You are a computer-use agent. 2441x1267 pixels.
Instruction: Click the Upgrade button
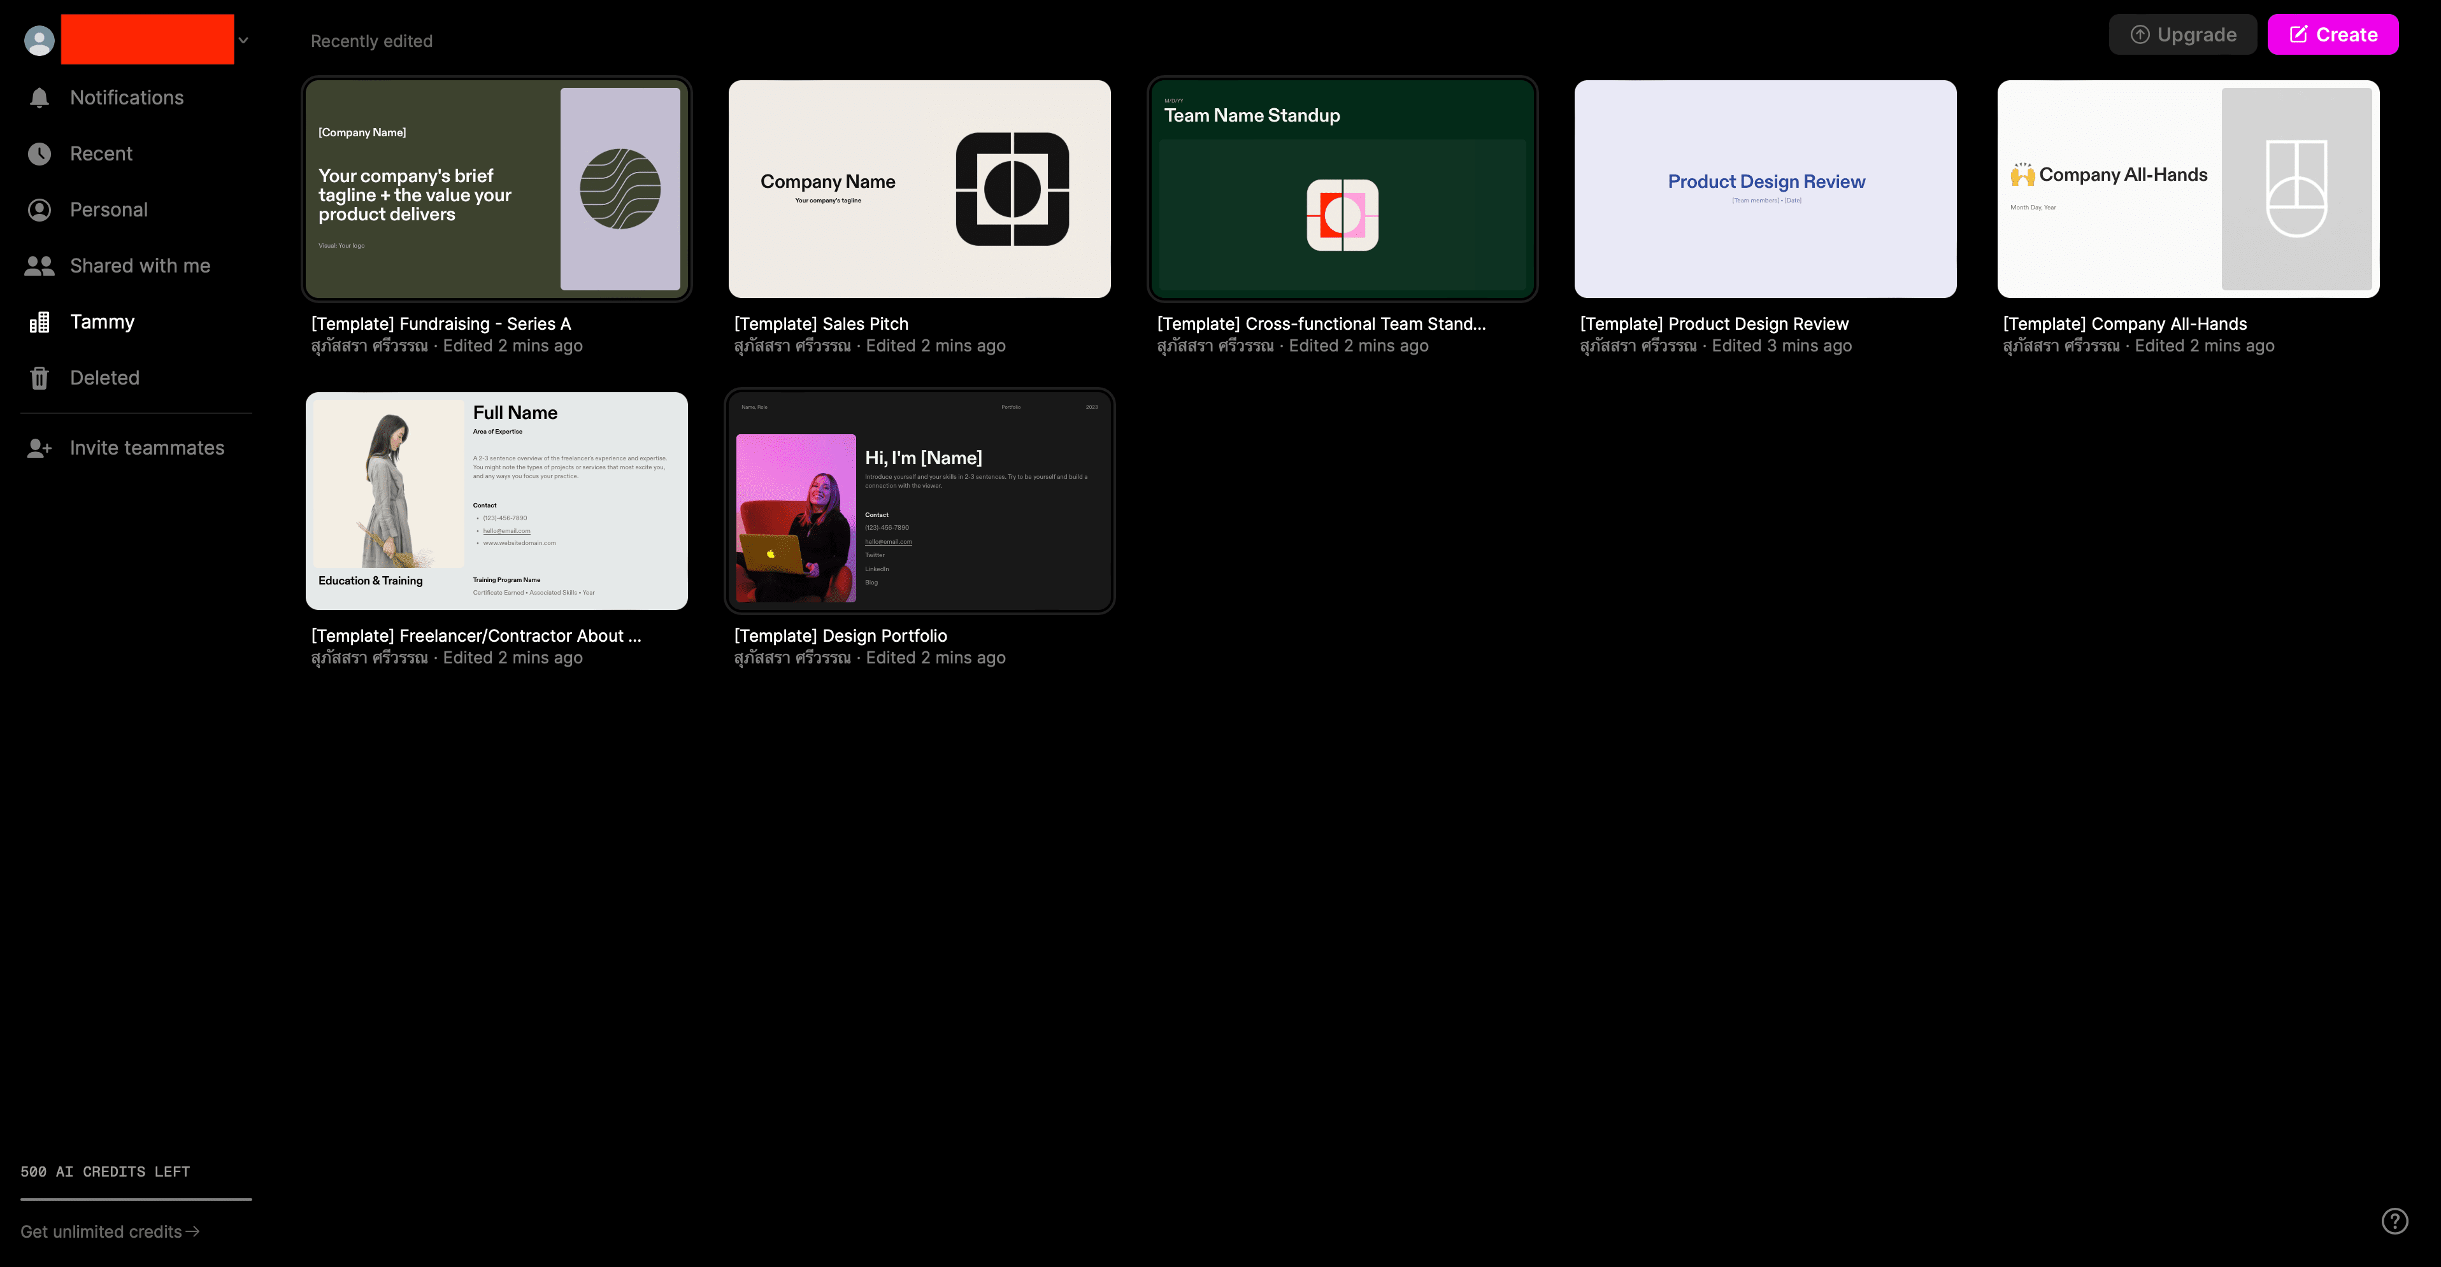[x=2182, y=35]
